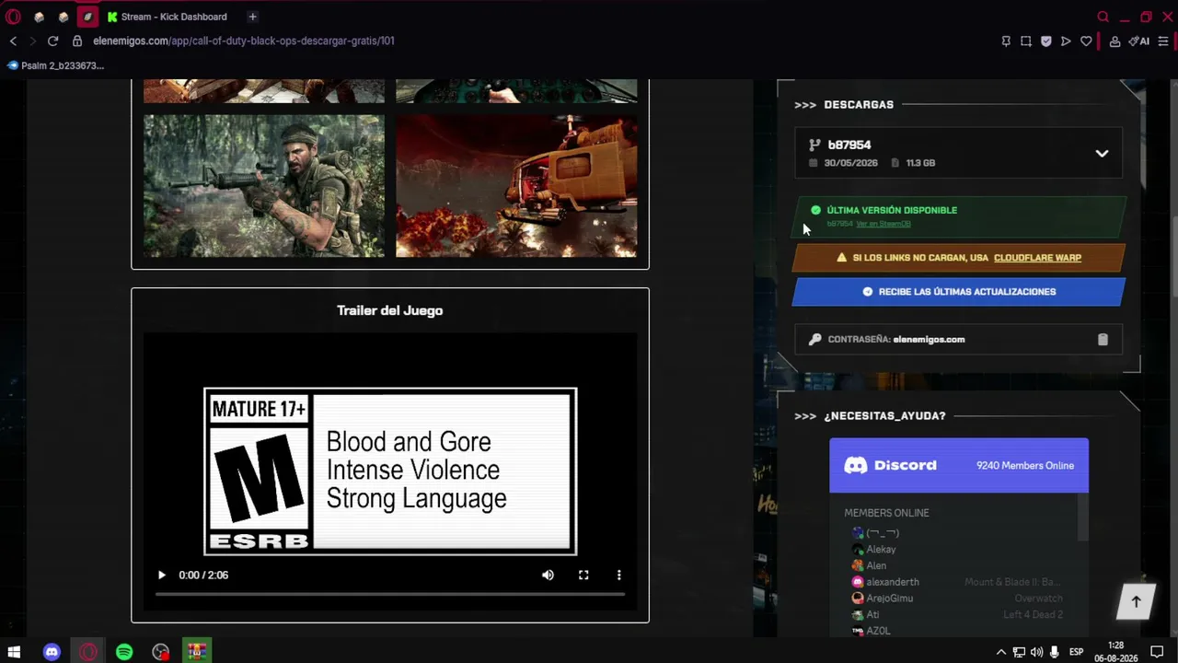
Task: Go back to the previous page
Action: pos(13,41)
